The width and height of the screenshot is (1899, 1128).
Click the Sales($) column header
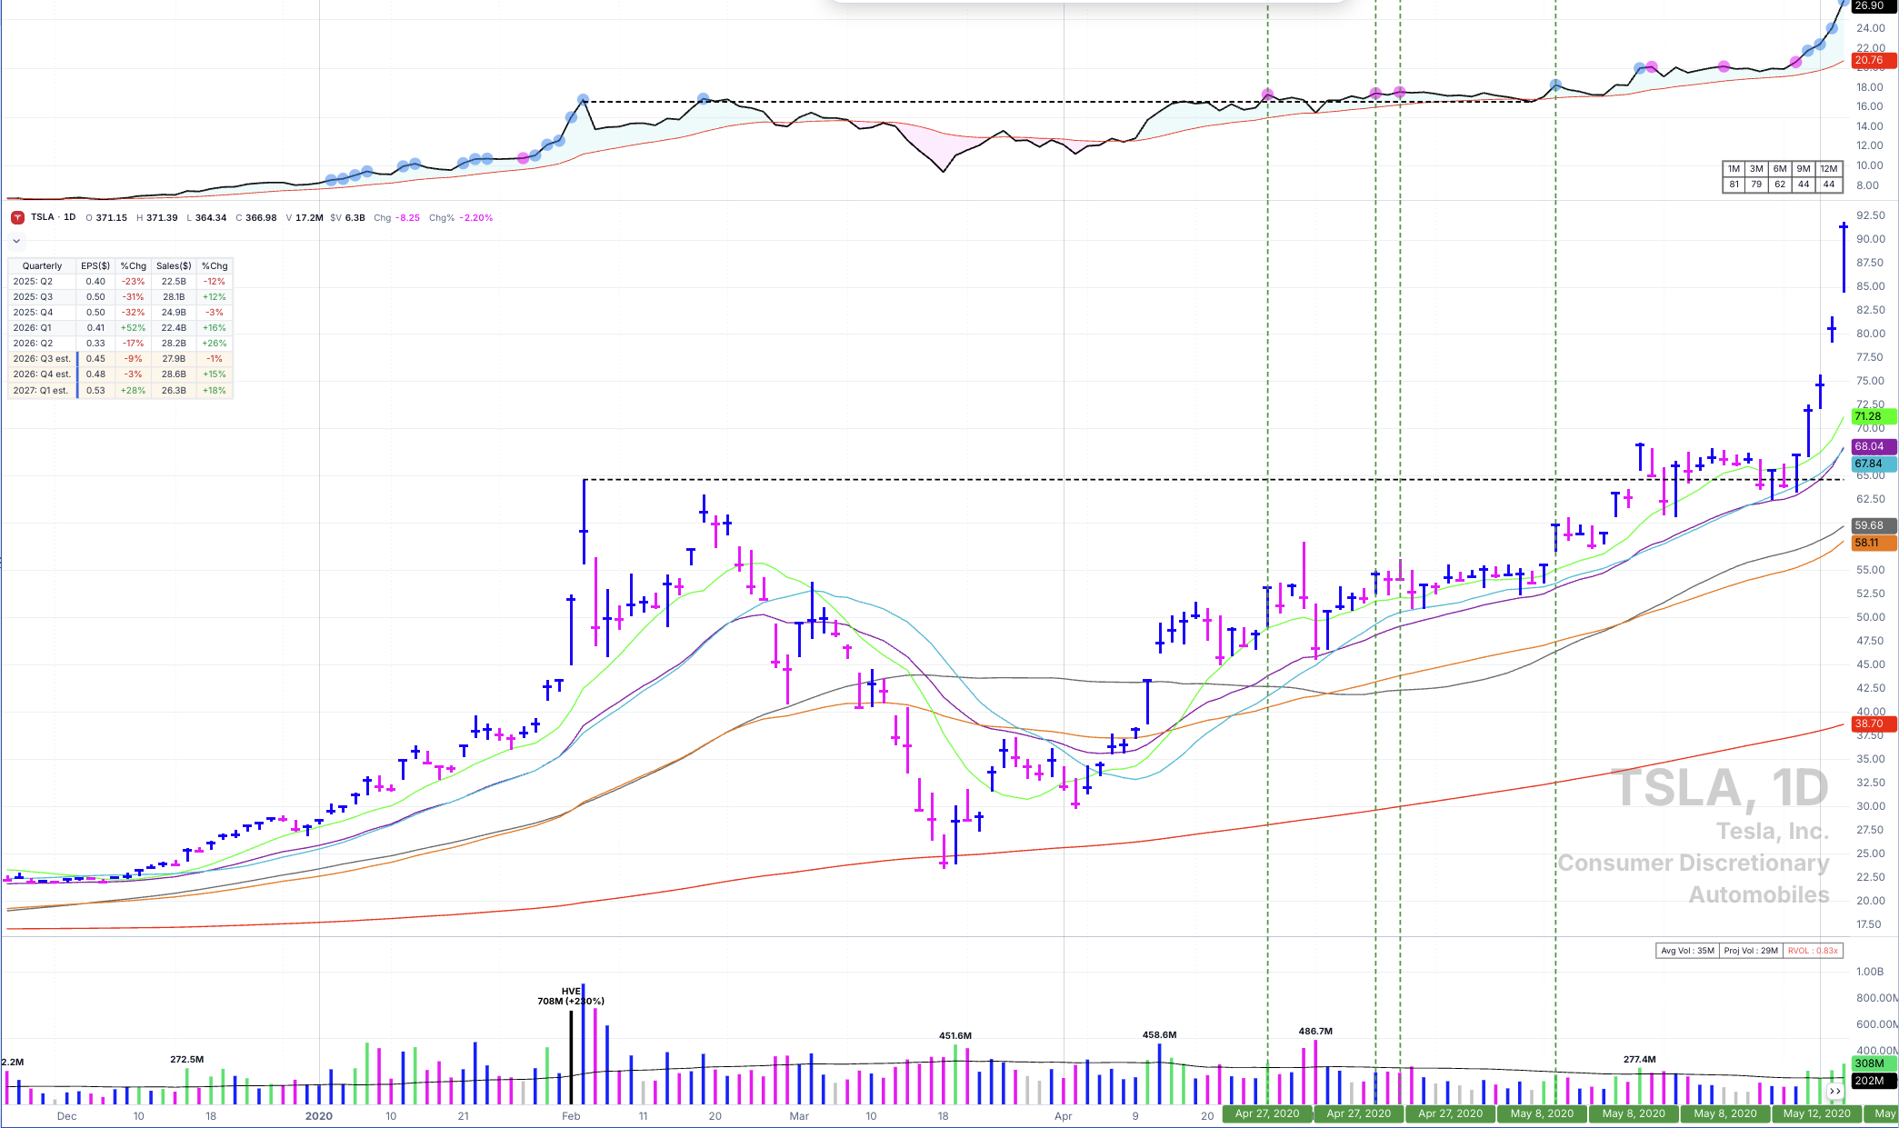(174, 266)
